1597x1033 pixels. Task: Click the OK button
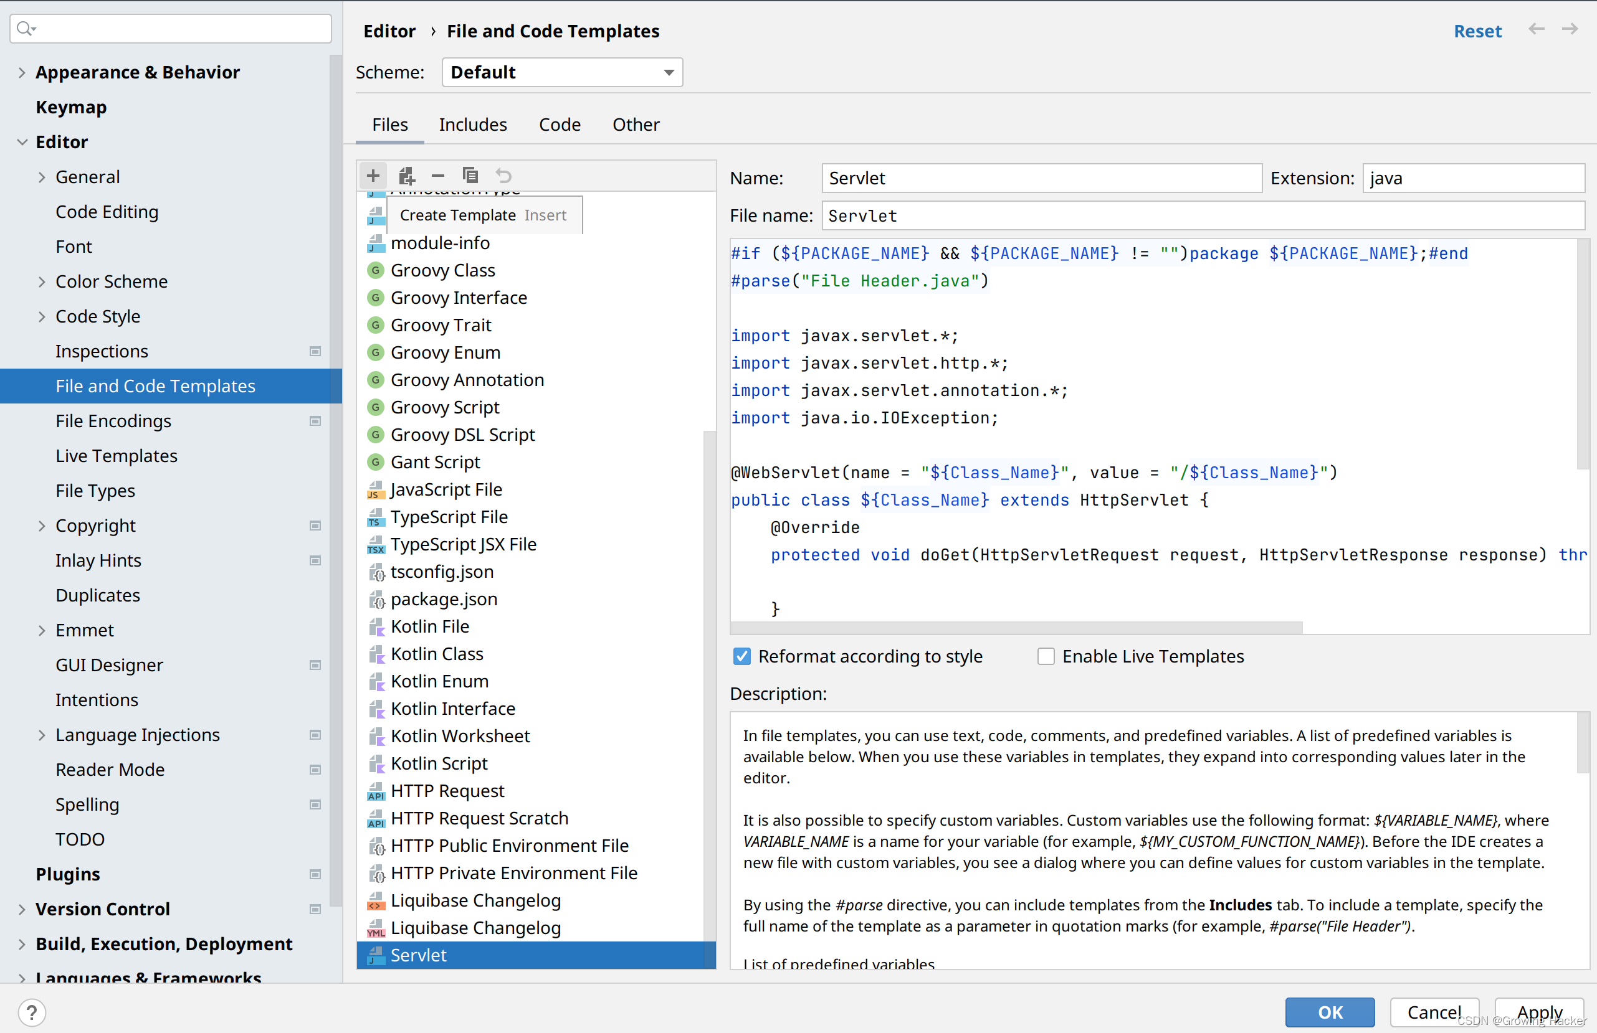coord(1328,1012)
